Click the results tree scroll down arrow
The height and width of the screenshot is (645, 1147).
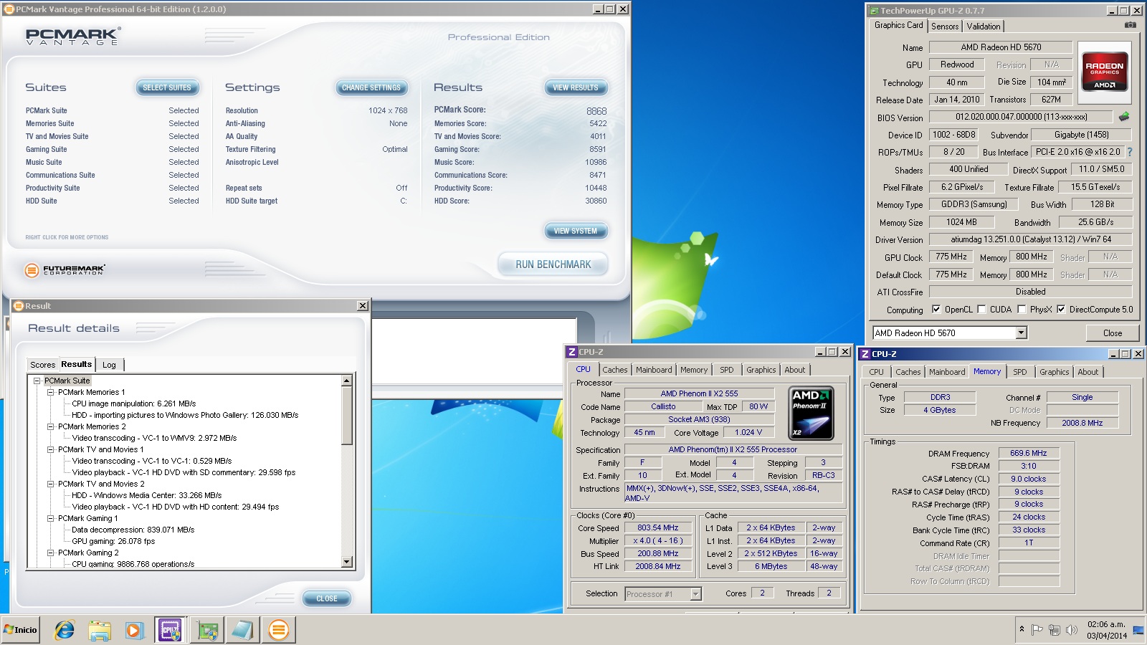(x=347, y=563)
